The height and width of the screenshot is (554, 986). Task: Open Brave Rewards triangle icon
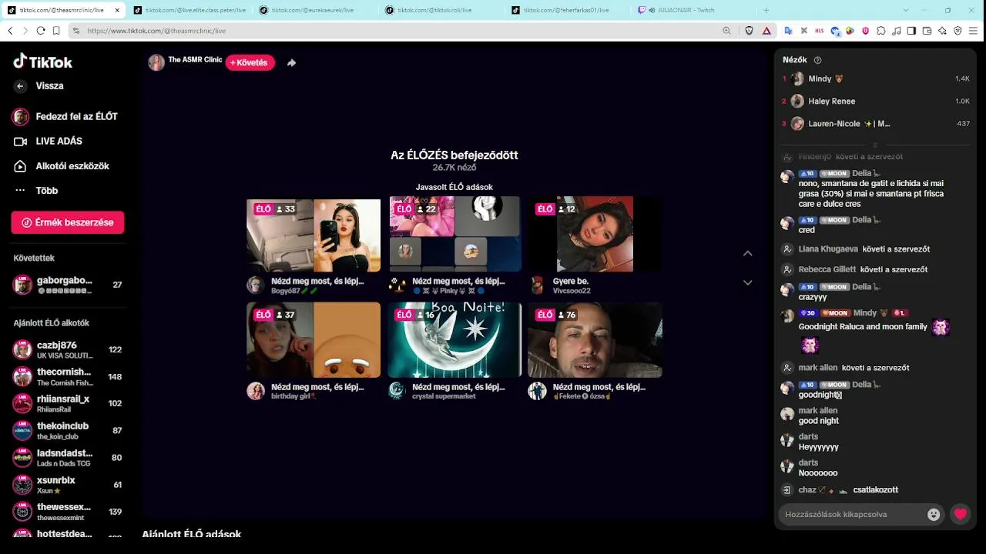point(766,31)
